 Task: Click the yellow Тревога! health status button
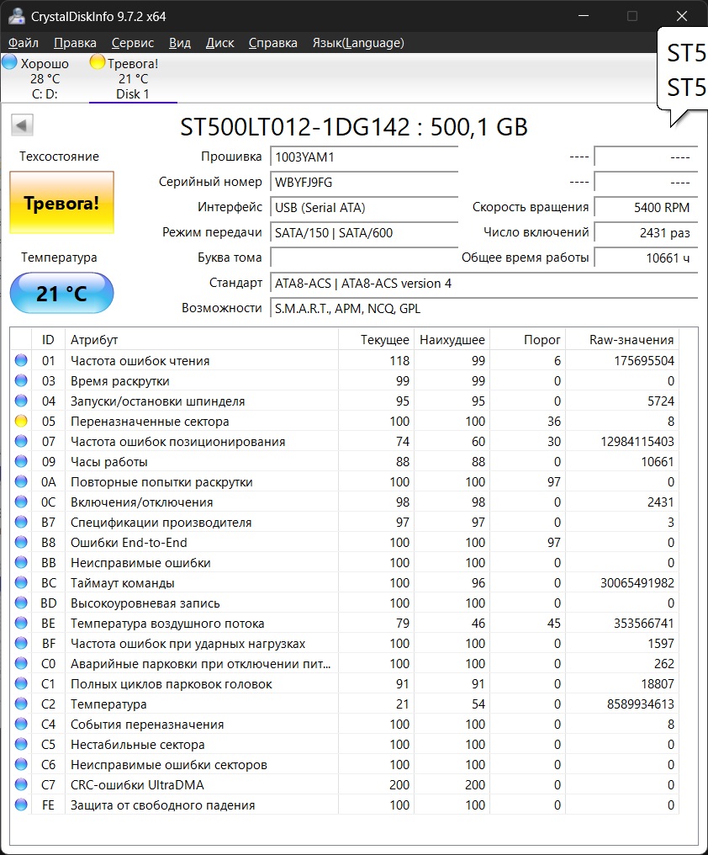tap(61, 203)
